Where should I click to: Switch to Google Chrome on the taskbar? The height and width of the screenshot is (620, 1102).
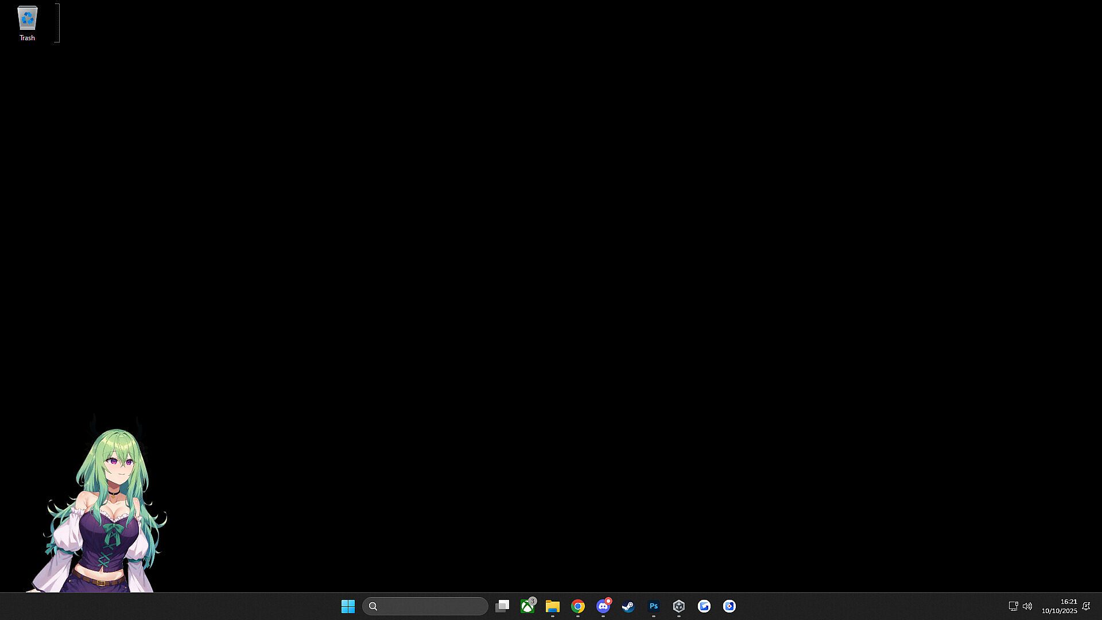pos(578,606)
